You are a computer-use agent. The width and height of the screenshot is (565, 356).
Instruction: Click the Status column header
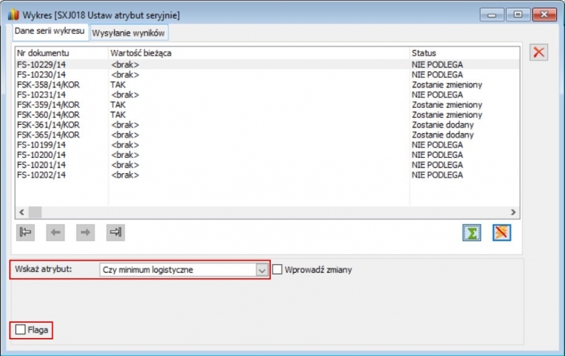click(x=465, y=53)
